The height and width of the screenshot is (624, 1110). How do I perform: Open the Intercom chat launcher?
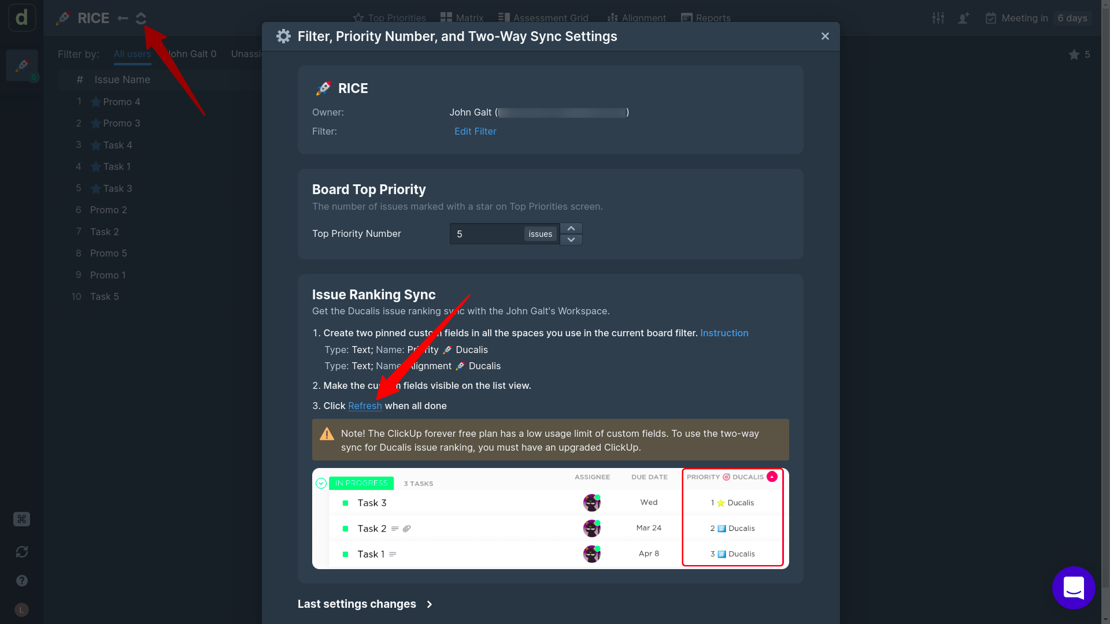(1074, 588)
